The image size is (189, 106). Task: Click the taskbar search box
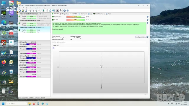point(16,104)
